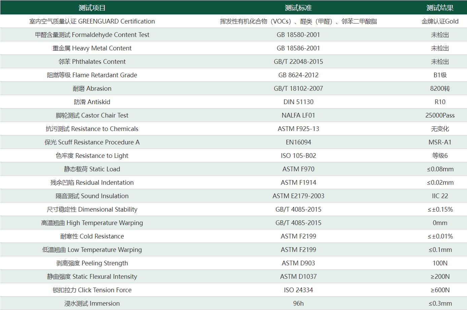Click the 8200转 abrasion result
The width and height of the screenshot is (467, 310).
pos(440,88)
